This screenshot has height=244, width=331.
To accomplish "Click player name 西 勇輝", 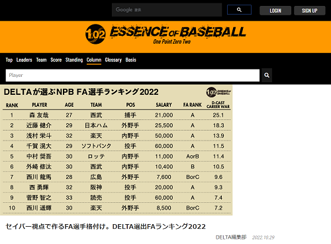I will coord(39,188).
